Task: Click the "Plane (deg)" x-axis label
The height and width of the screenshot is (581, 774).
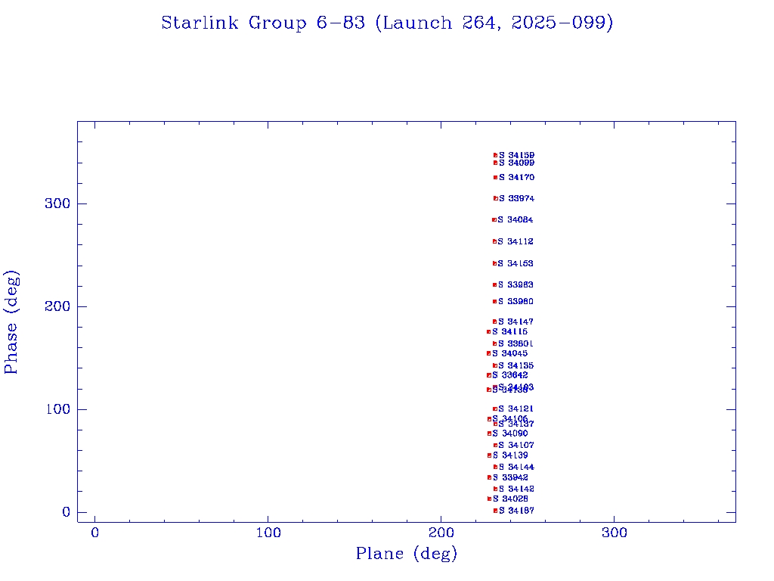Action: pos(407,555)
